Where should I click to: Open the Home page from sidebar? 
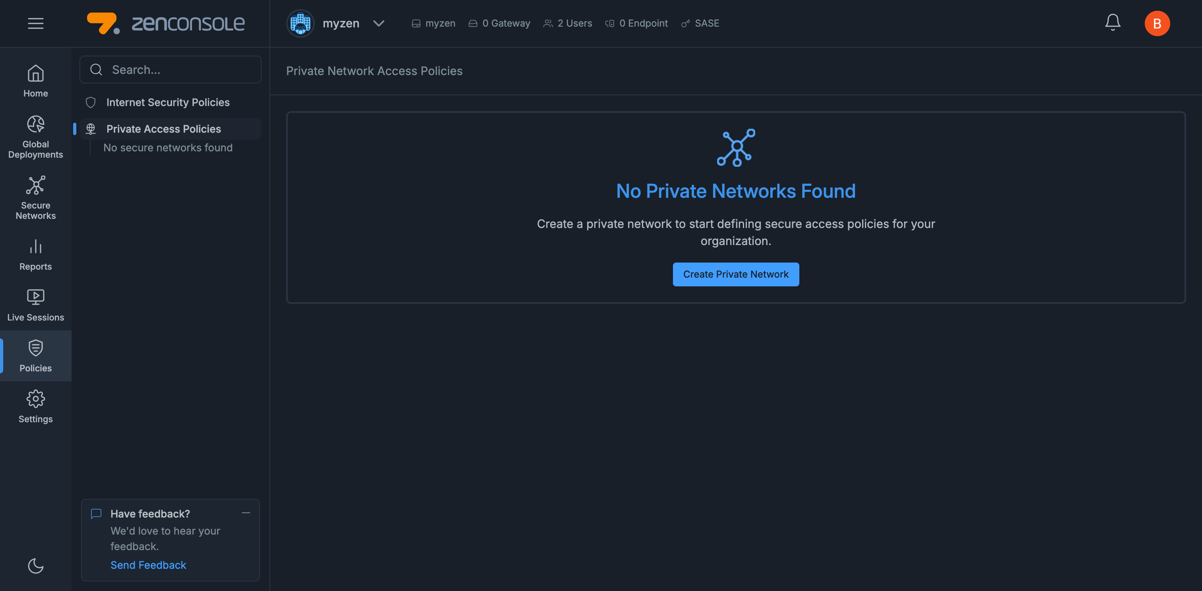pos(35,80)
